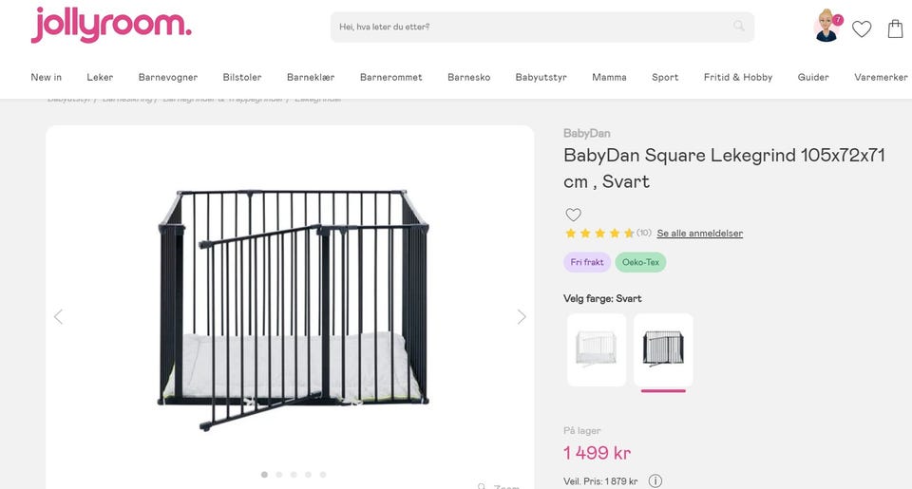Click the Fri frakt badge

click(586, 262)
